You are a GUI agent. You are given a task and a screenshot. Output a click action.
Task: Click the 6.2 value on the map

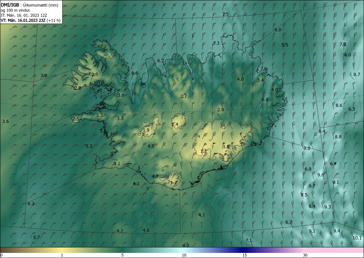pyautogui.click(x=31, y=204)
